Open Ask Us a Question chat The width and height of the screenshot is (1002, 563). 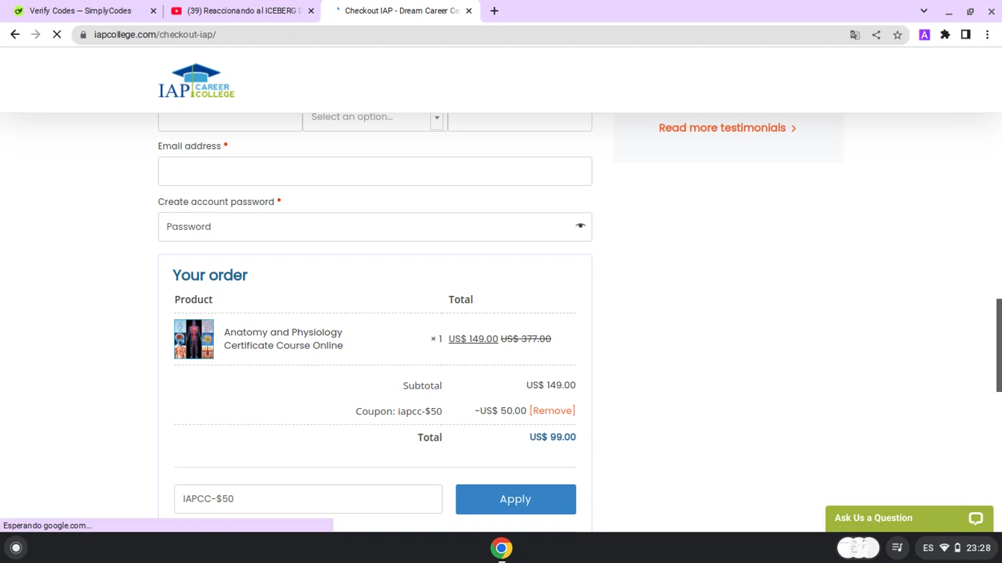[909, 518]
